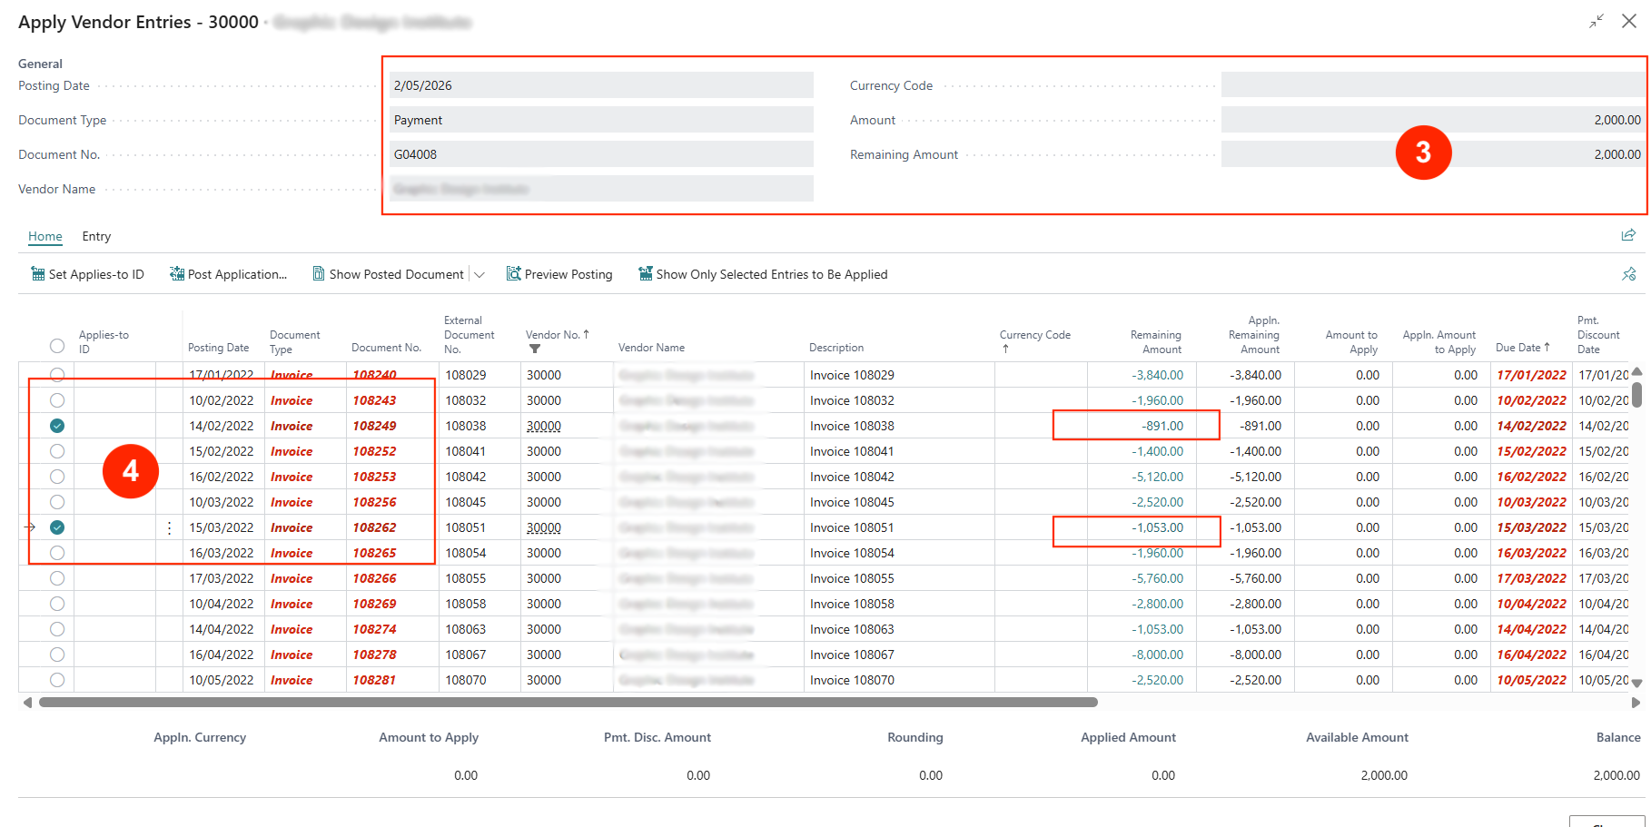Deselect the row for invoice 108249

(57, 426)
